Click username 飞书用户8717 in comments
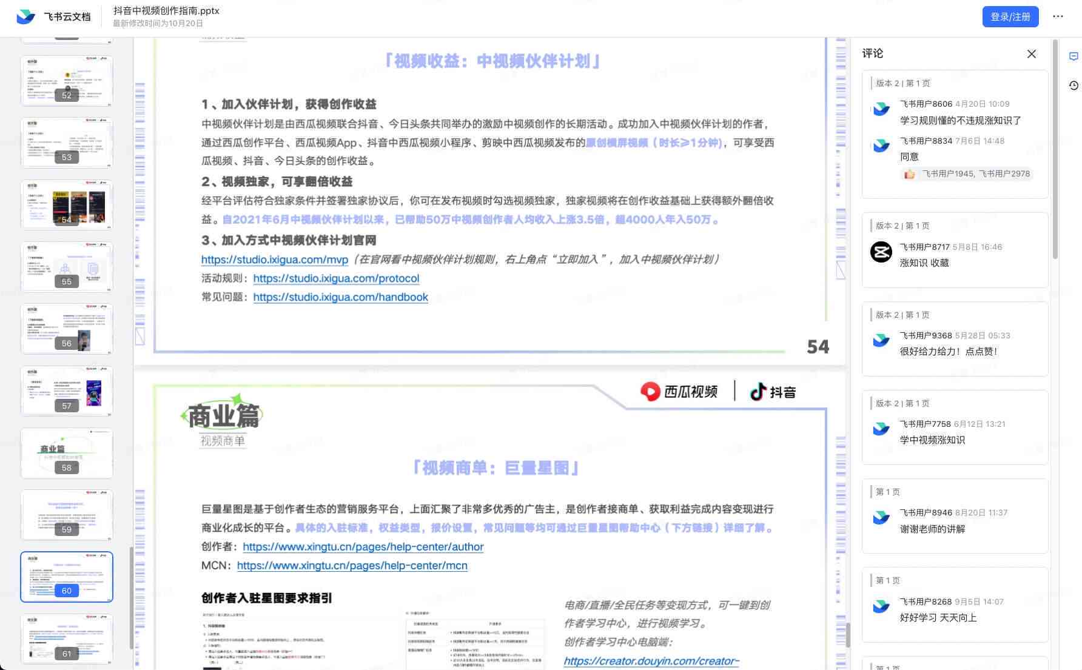This screenshot has width=1082, height=670. tap(926, 247)
